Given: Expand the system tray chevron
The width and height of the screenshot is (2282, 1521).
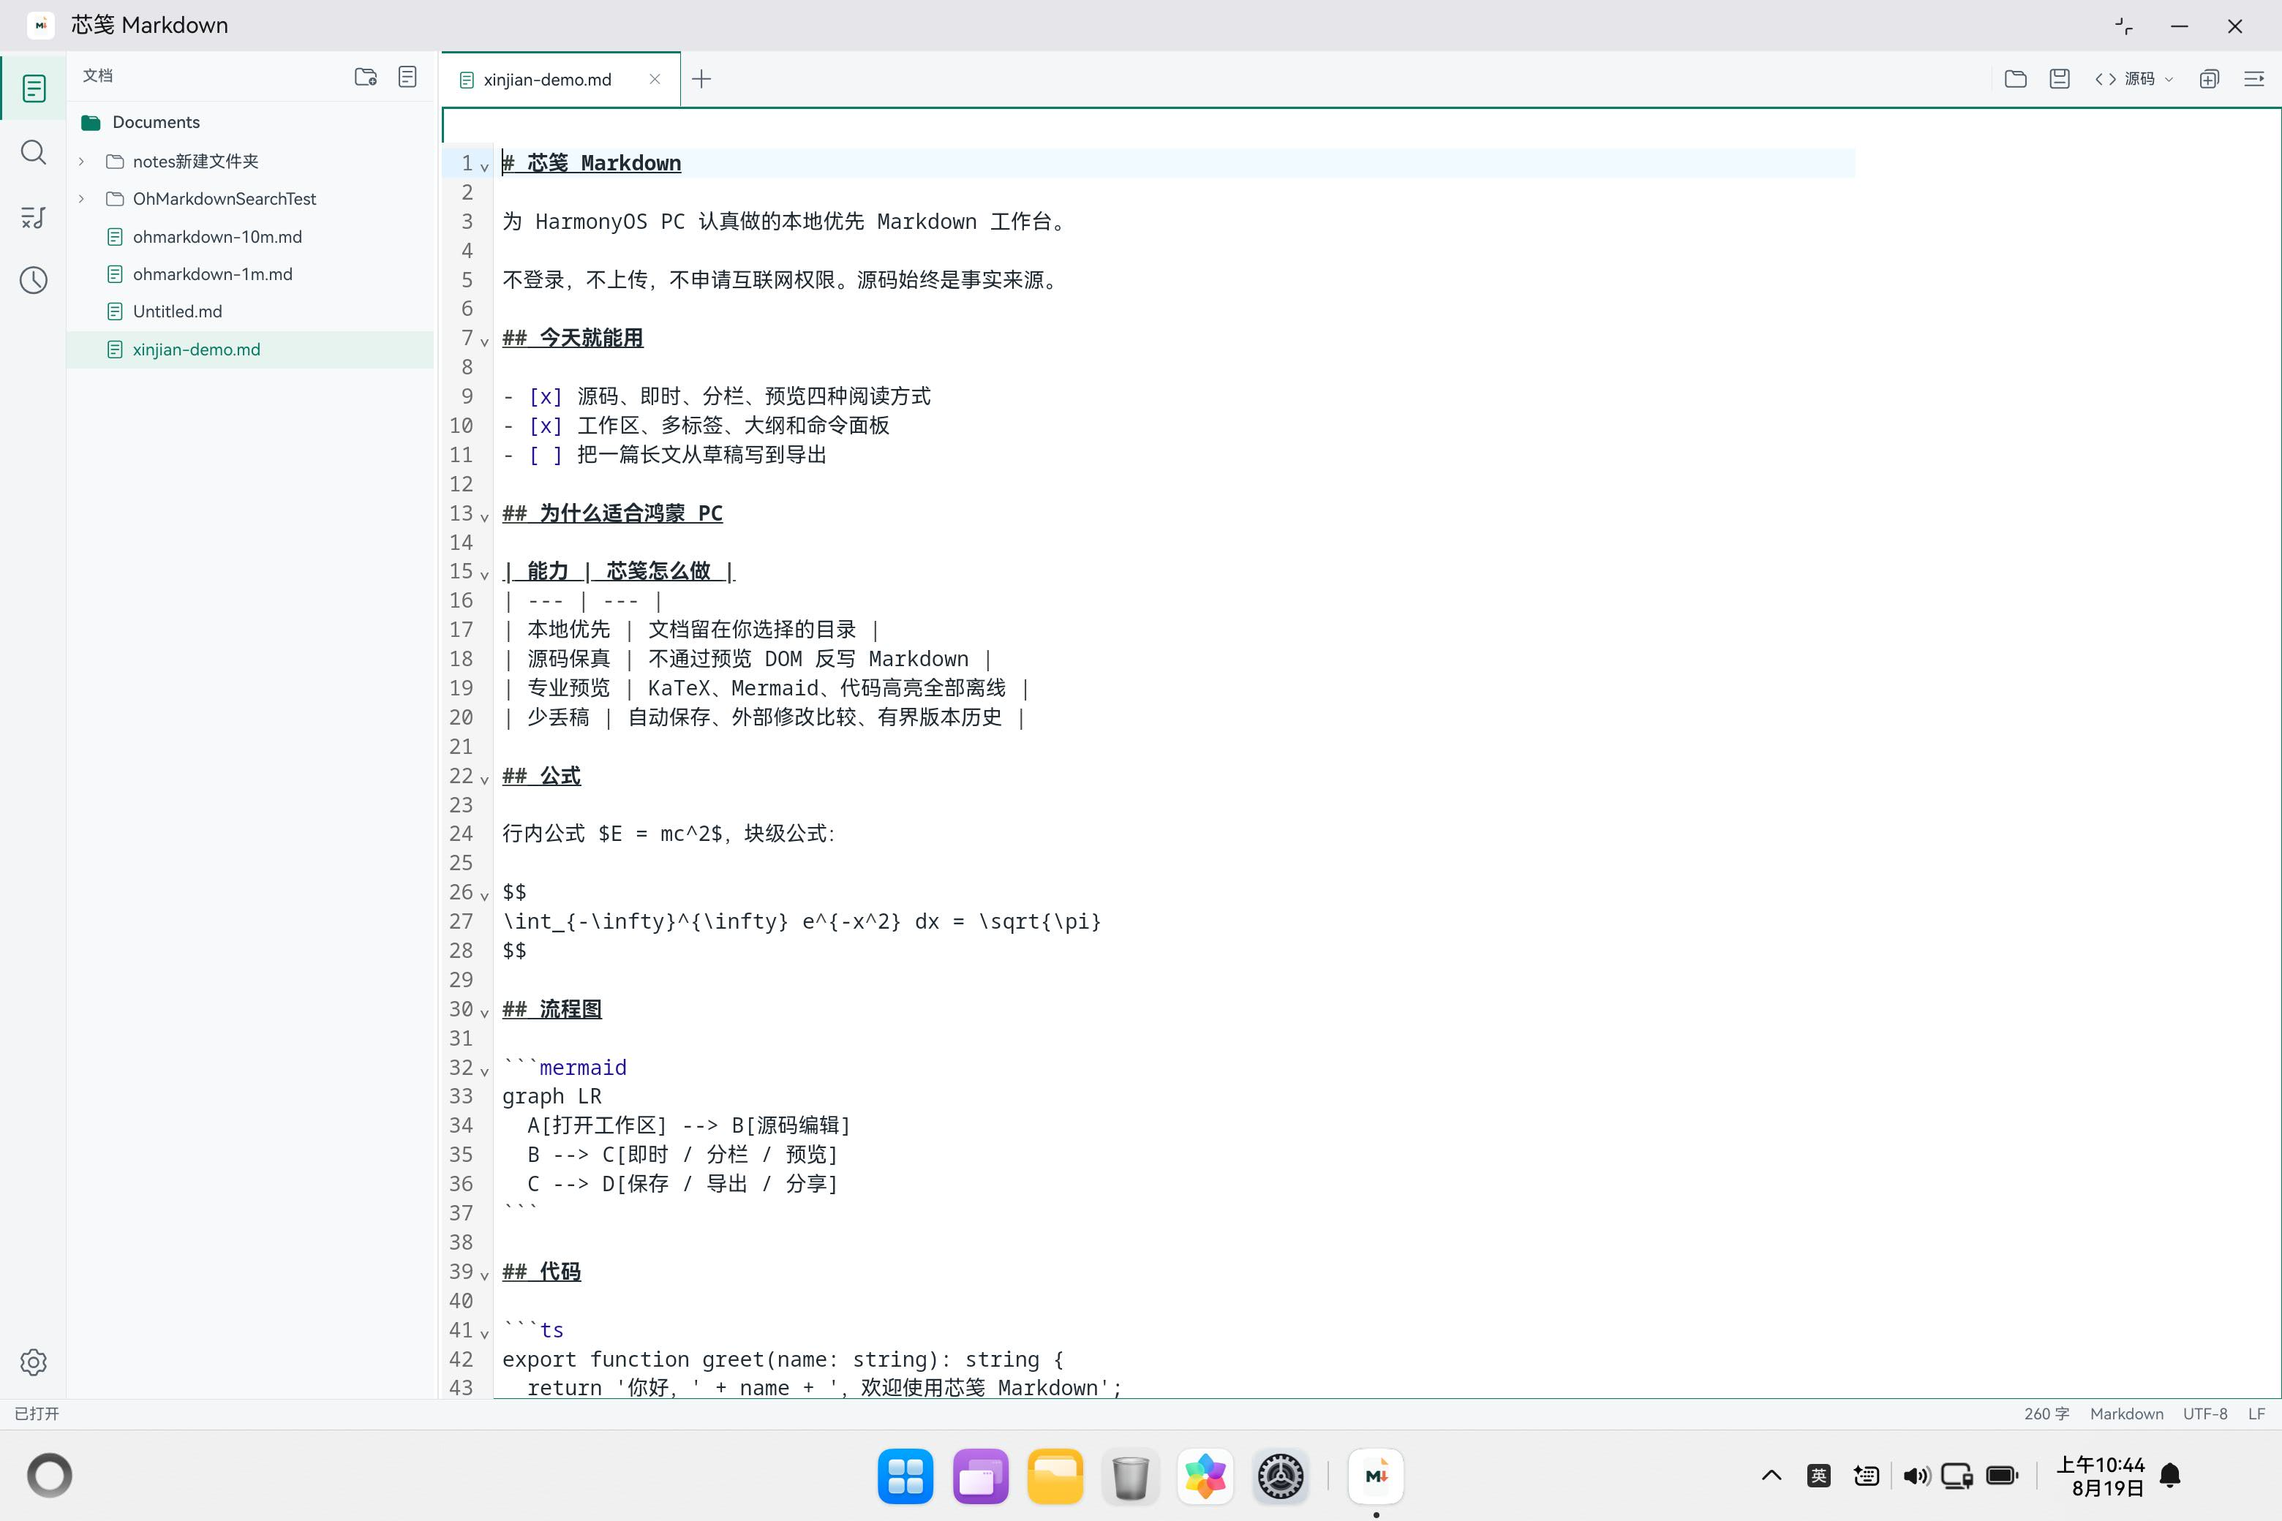Looking at the screenshot, I should (1771, 1476).
